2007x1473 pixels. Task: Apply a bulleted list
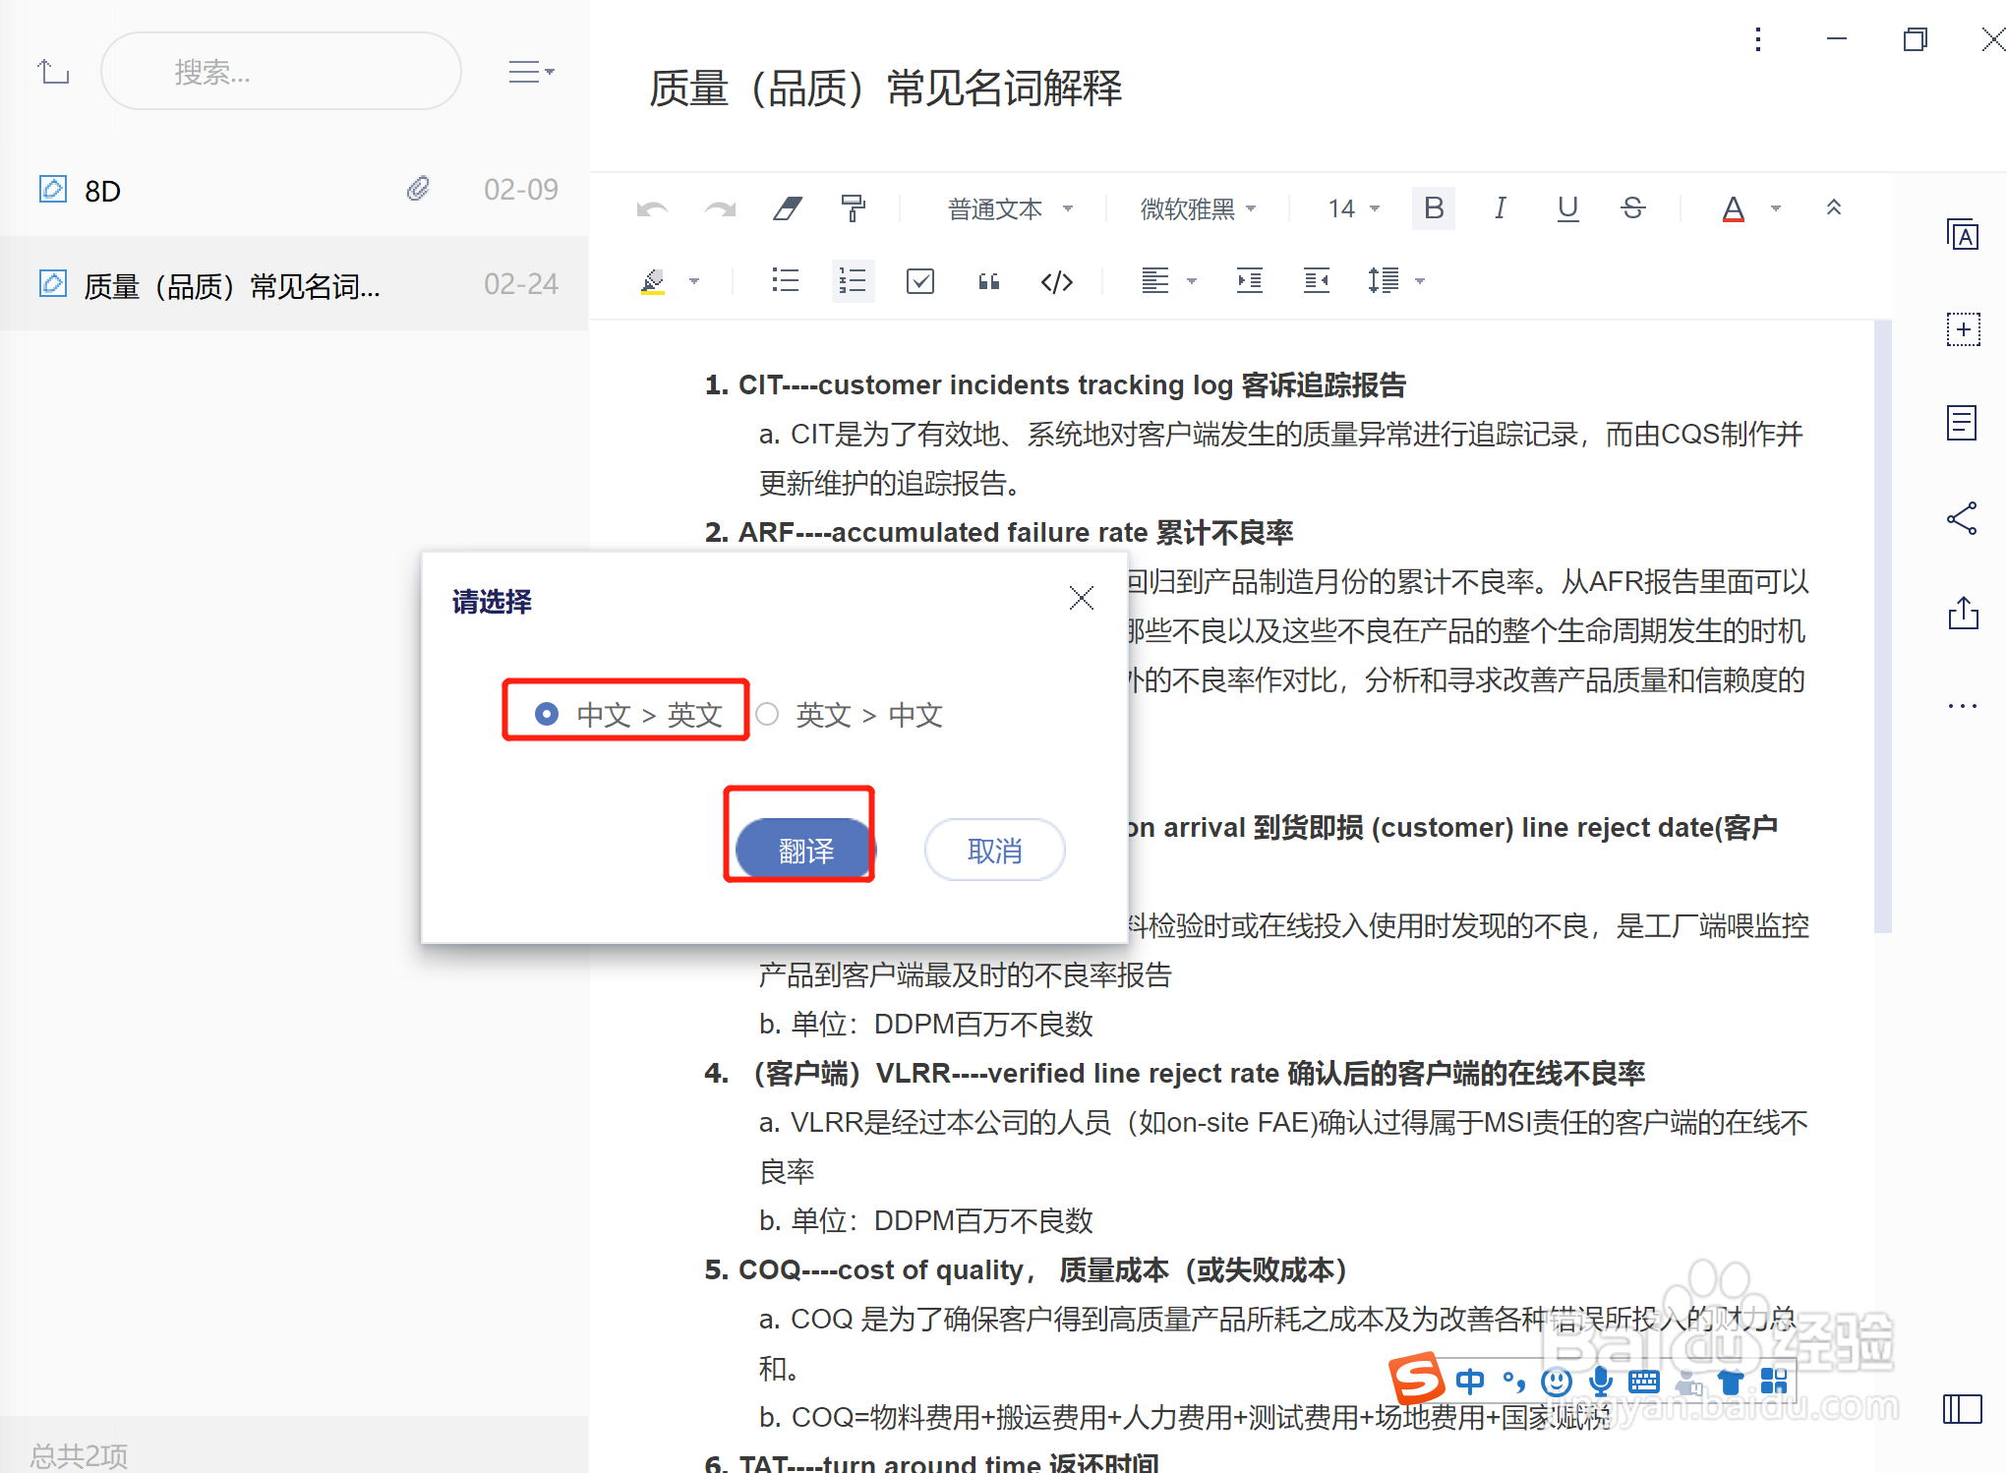[785, 281]
